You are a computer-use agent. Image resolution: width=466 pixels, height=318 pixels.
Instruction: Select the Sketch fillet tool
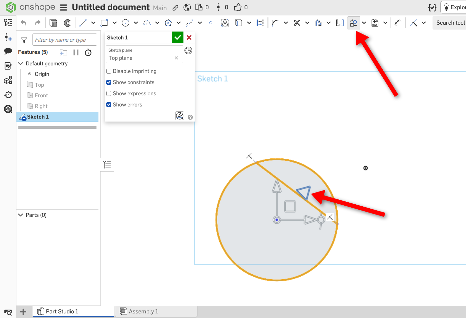click(x=276, y=23)
